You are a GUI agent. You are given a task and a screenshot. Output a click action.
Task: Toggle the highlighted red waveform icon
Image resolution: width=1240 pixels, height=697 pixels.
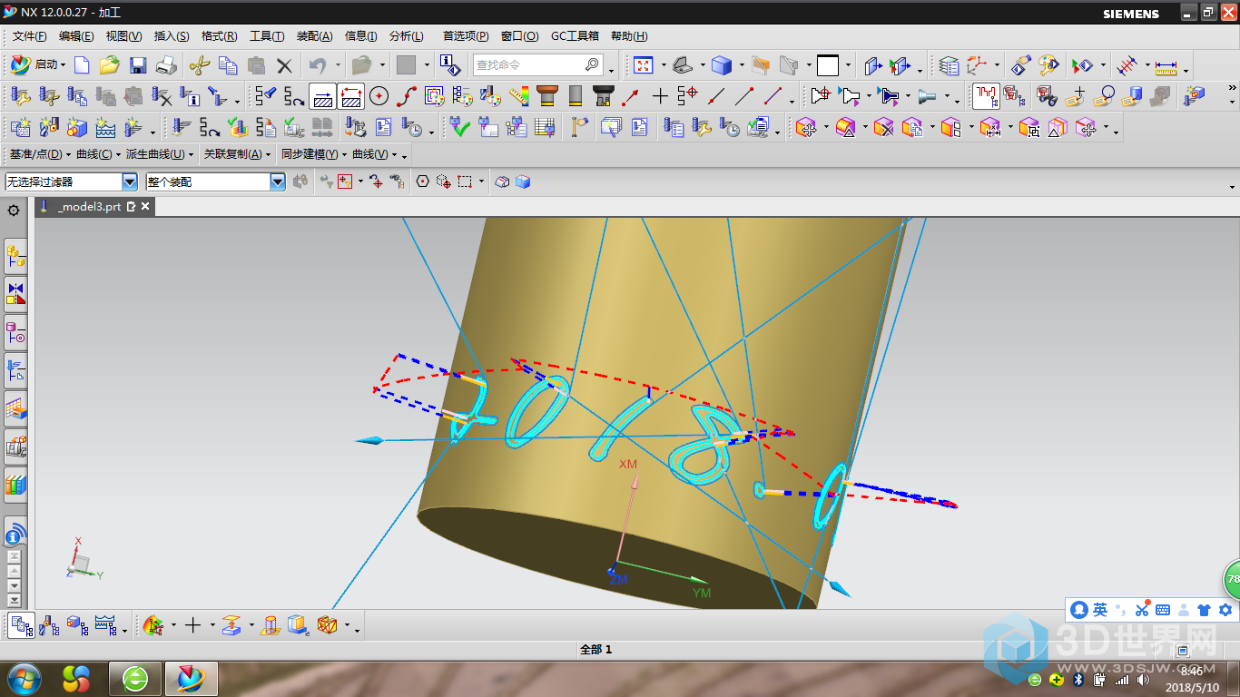pyautogui.click(x=986, y=95)
